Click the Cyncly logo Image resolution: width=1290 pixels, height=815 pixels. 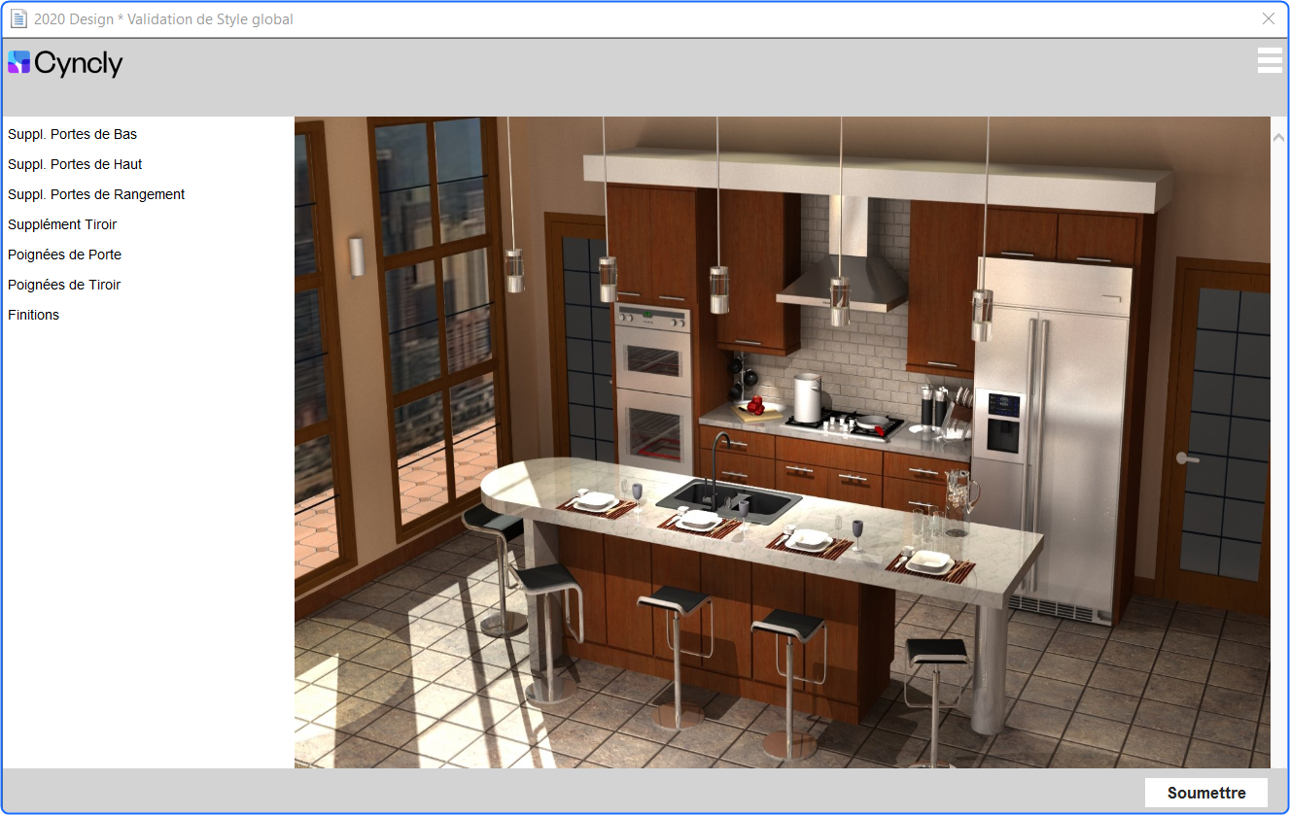(x=65, y=63)
